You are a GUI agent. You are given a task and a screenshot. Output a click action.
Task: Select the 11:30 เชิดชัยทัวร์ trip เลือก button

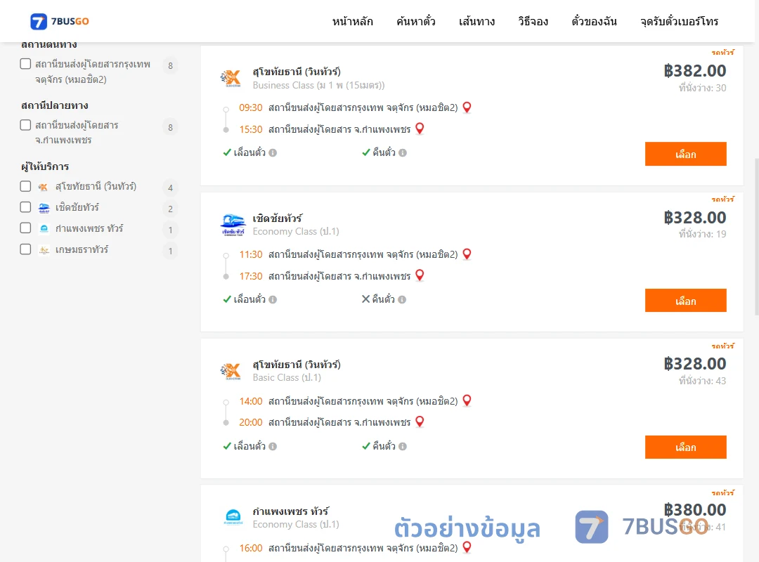coord(685,301)
